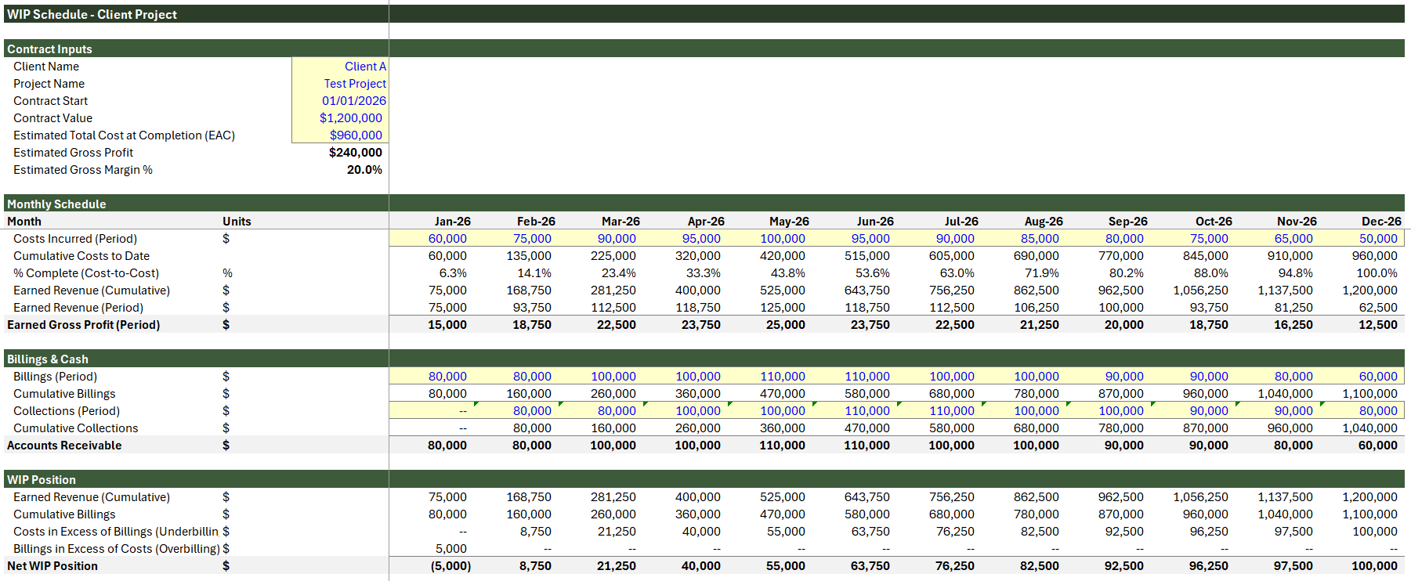Click the "Estimated Gross Profit" row label
This screenshot has width=1411, height=581.
[73, 153]
